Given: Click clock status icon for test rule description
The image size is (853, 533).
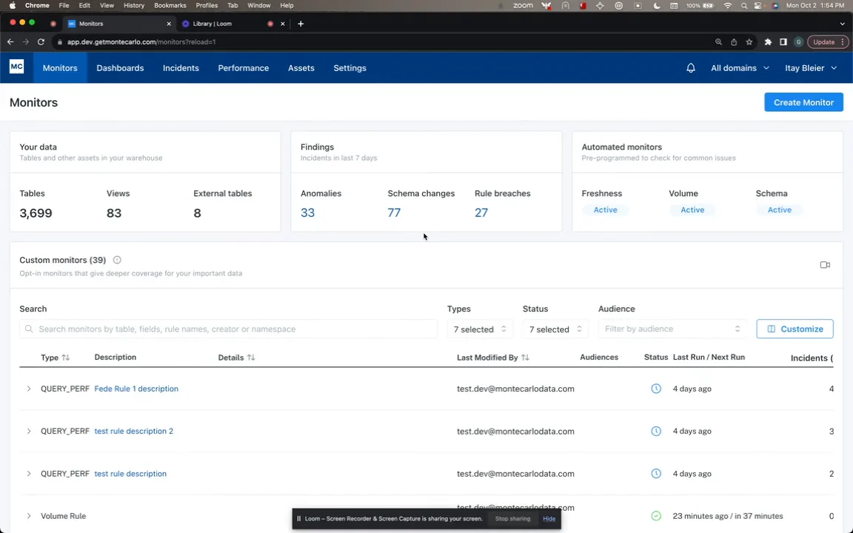Looking at the screenshot, I should pos(656,473).
